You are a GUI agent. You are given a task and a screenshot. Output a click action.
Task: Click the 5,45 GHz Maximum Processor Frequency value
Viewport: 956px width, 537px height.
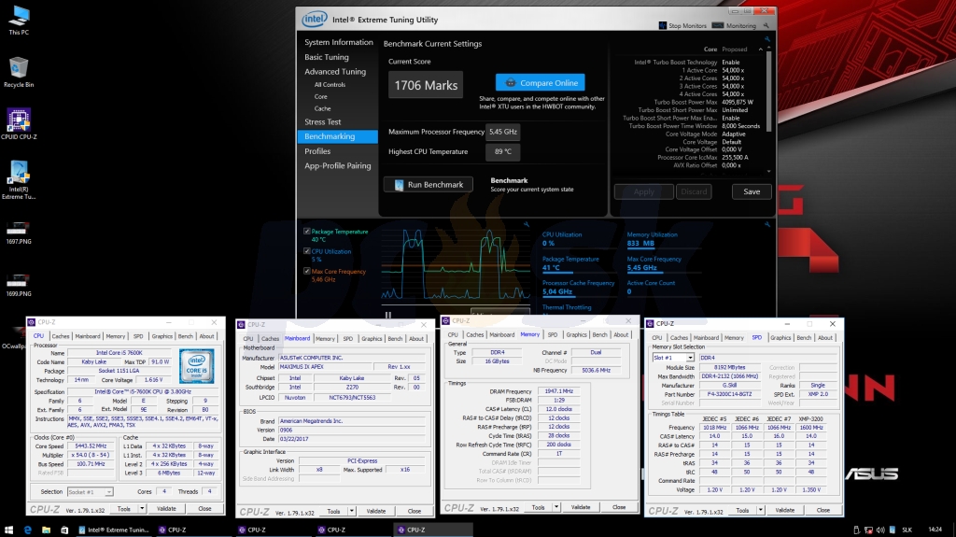[503, 132]
